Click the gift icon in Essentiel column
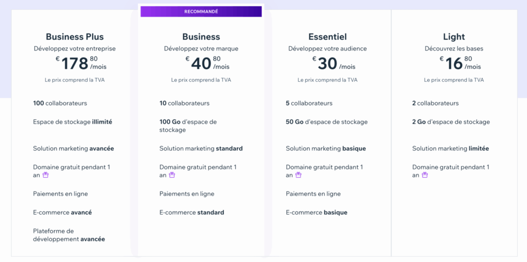527x262 pixels. (298, 175)
